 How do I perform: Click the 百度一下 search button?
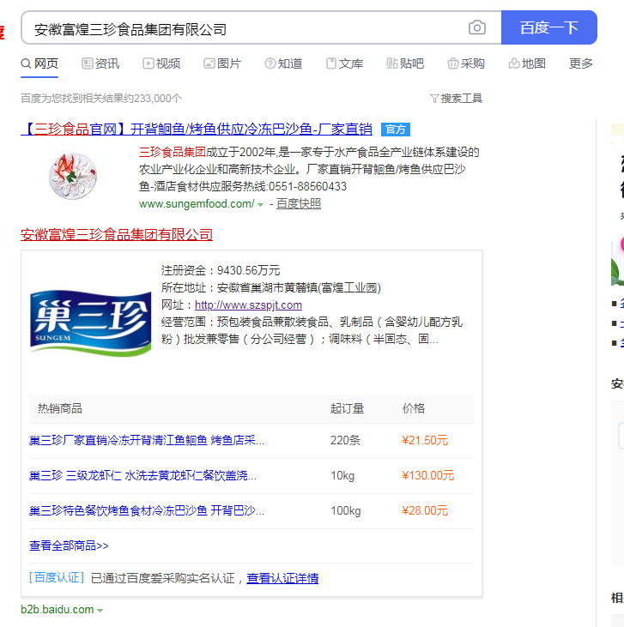point(548,27)
